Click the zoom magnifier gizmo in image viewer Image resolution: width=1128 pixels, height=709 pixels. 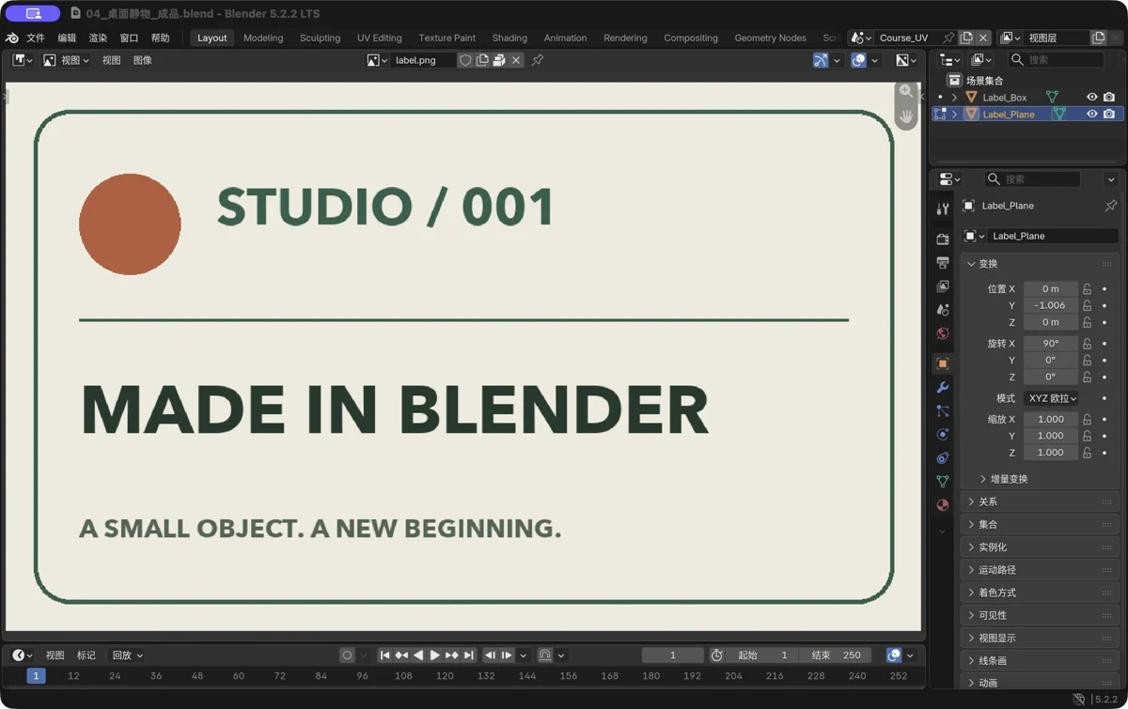point(906,91)
